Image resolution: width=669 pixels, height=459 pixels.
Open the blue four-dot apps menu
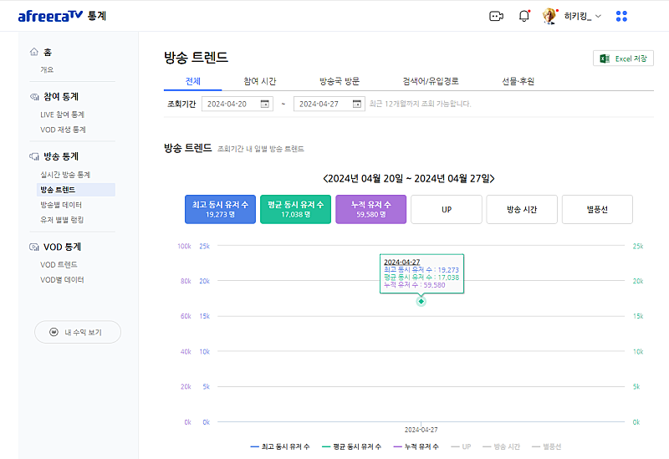tap(621, 16)
